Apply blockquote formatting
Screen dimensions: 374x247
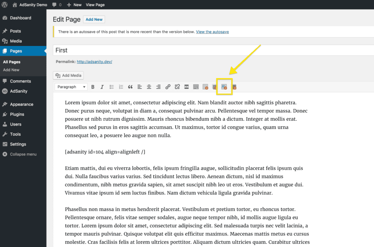130,86
